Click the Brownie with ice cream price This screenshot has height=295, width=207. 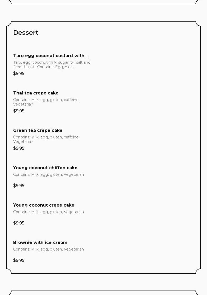[x=19, y=261]
